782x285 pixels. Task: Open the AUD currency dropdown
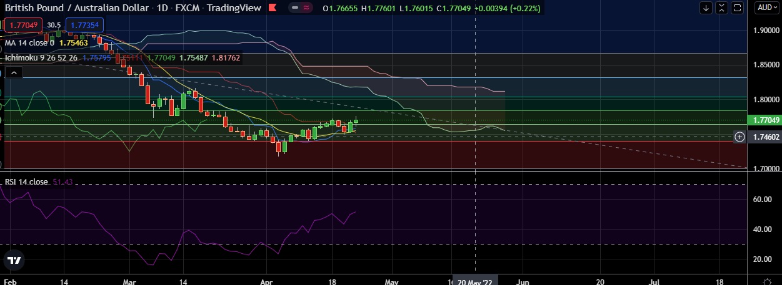pos(766,8)
